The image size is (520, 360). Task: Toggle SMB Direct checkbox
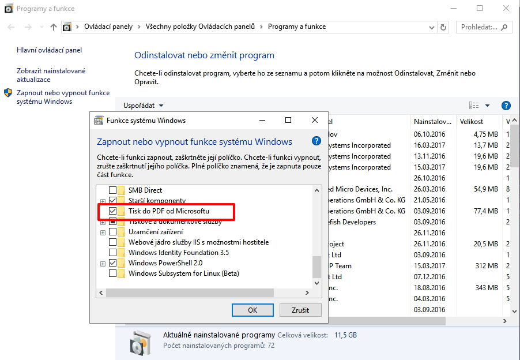pyautogui.click(x=113, y=190)
